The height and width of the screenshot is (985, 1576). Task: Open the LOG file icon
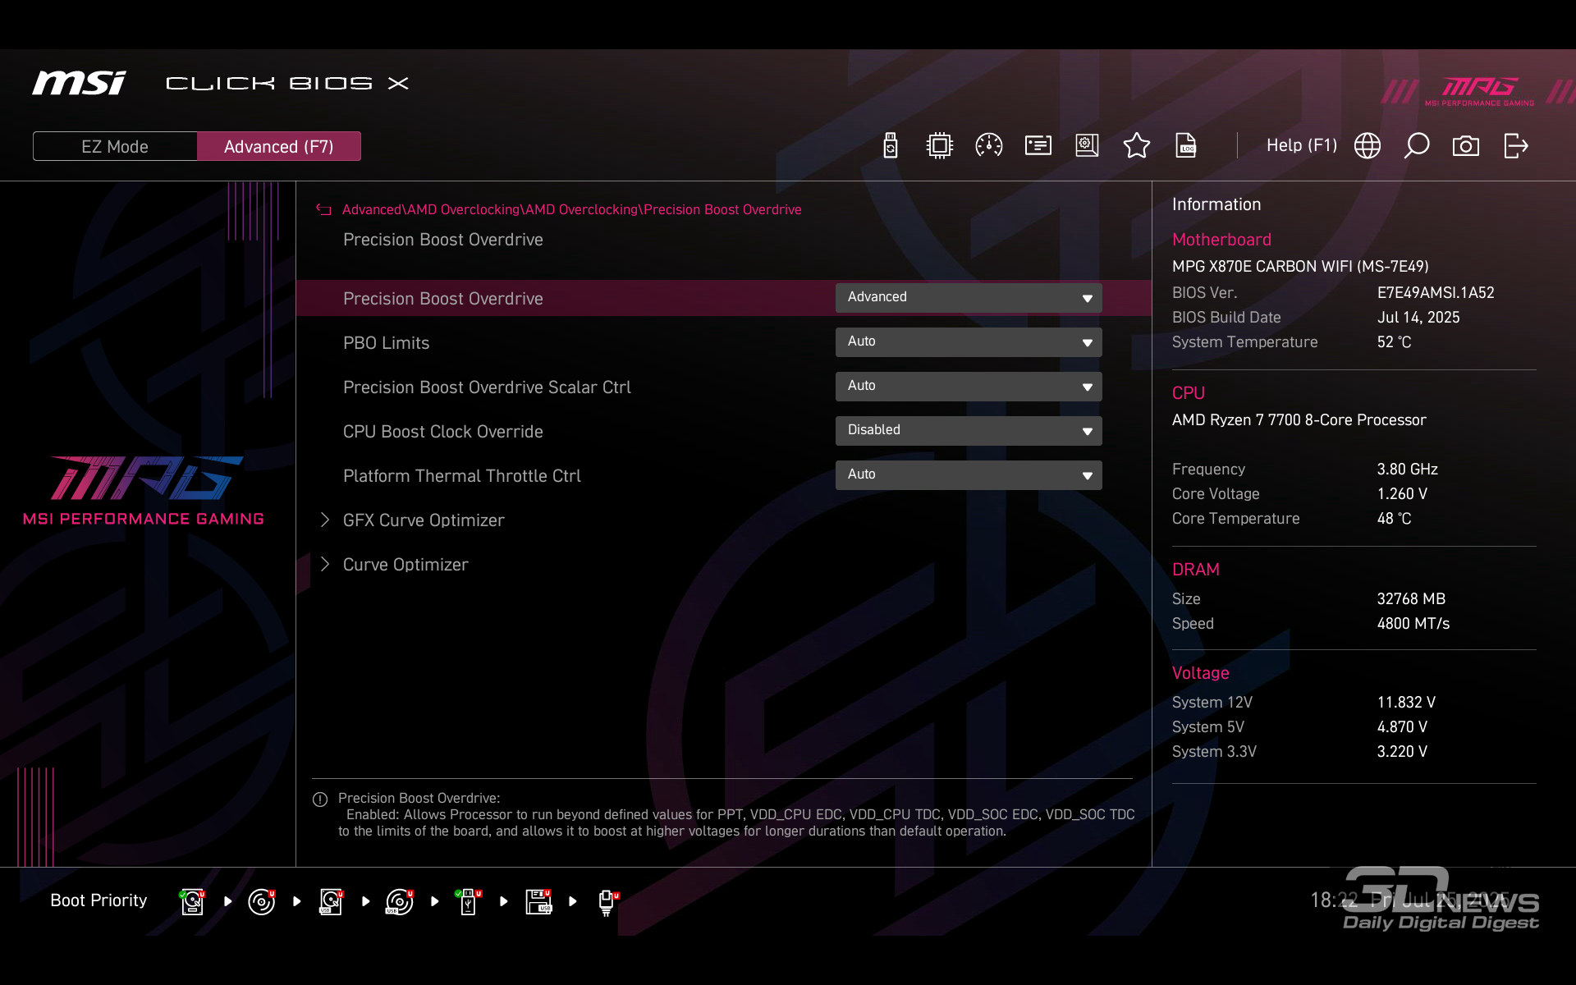(x=1186, y=146)
